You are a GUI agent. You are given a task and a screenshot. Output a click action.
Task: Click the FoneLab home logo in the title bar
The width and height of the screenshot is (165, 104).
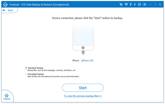coord(5,4)
